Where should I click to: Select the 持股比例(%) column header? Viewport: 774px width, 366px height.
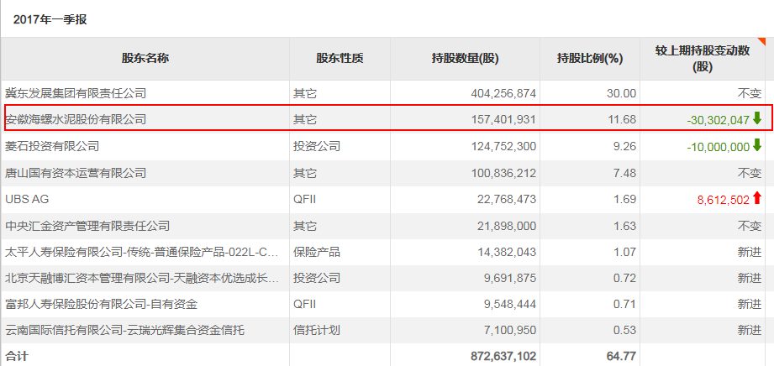click(589, 59)
